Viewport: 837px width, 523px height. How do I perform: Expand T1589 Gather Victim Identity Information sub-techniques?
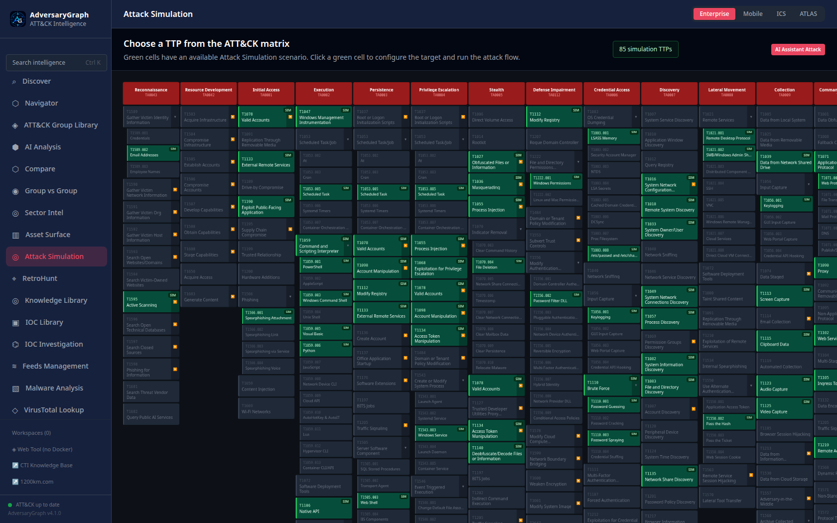click(x=175, y=118)
